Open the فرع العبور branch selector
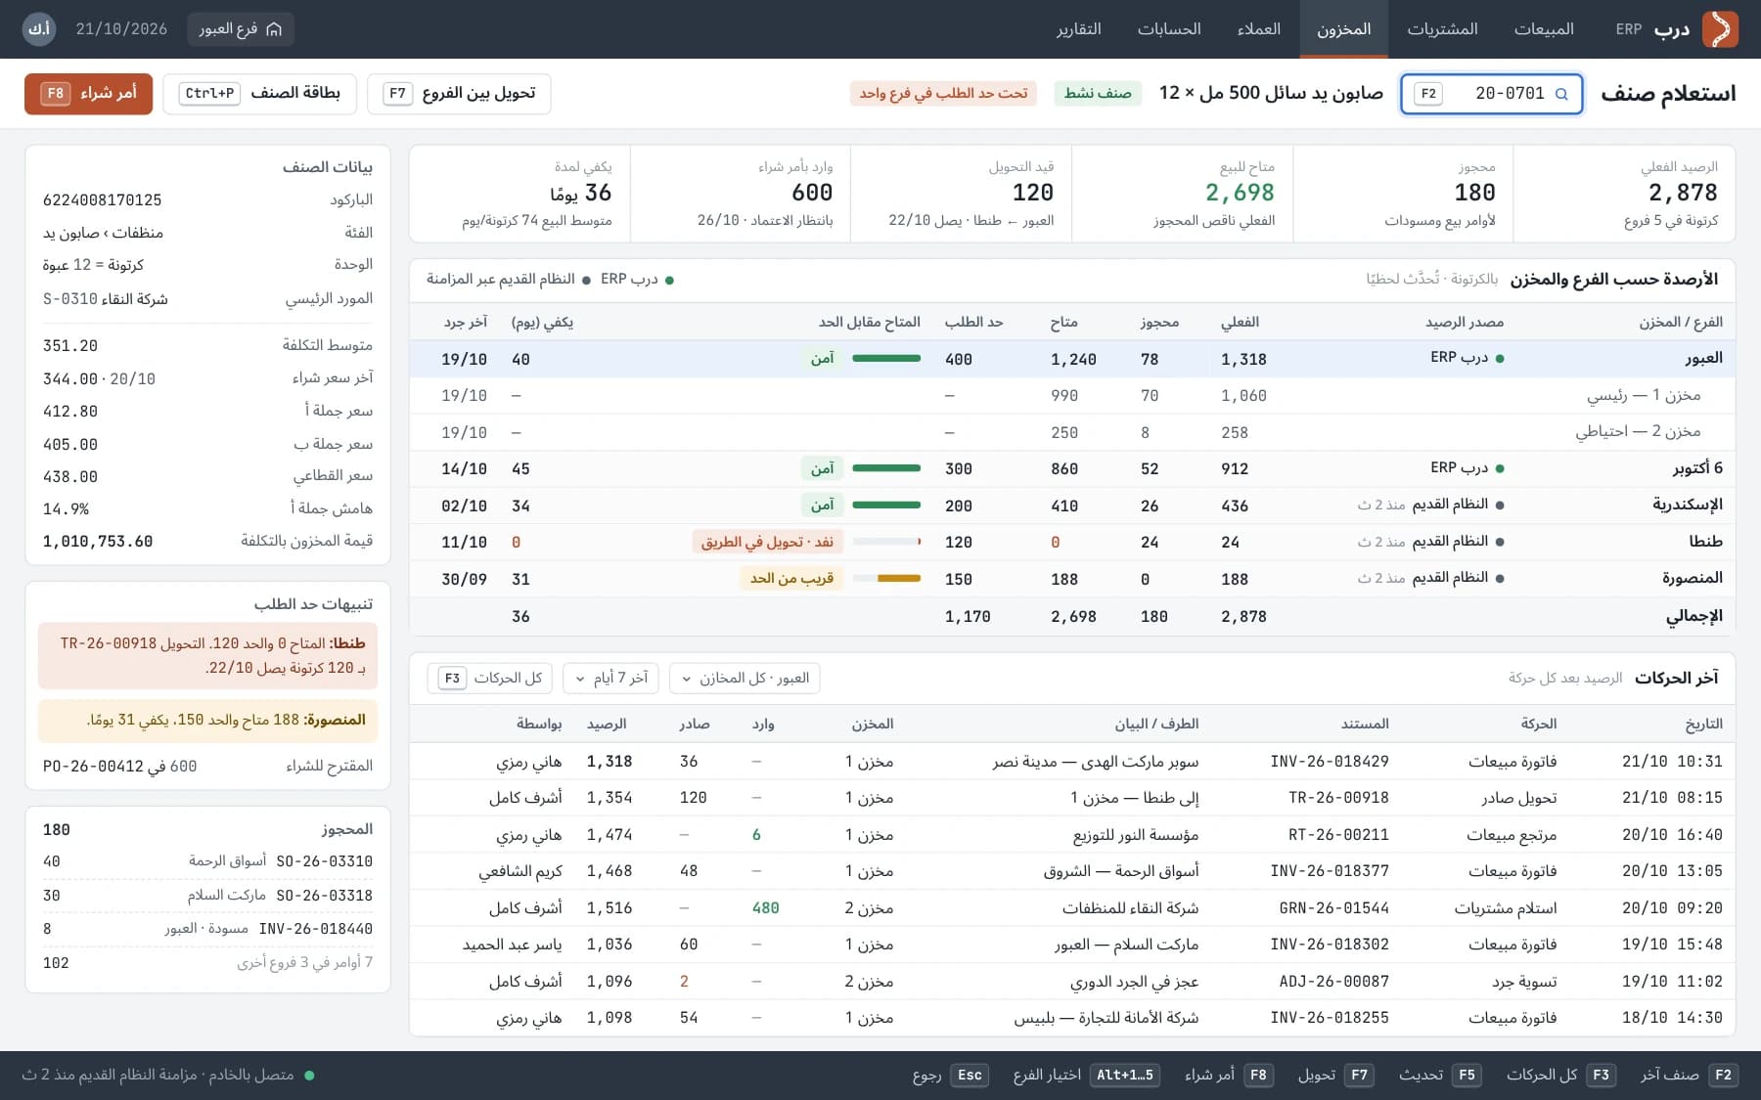Screen dimensions: 1761x1100 240,29
